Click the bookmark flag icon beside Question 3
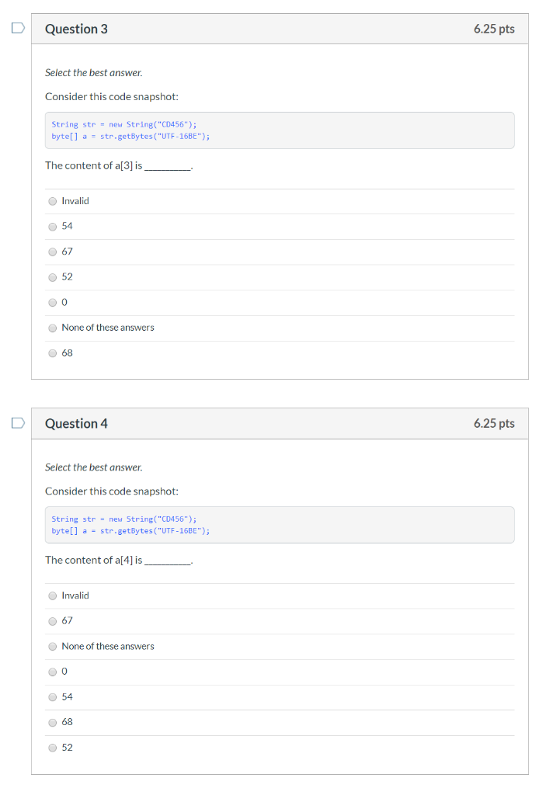 17,27
